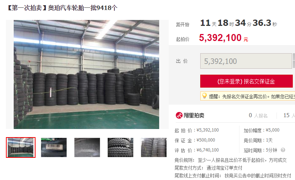Click the auction title 奥珀汽车轮胎一批9418个
The height and width of the screenshot is (180, 295).
click(x=83, y=8)
